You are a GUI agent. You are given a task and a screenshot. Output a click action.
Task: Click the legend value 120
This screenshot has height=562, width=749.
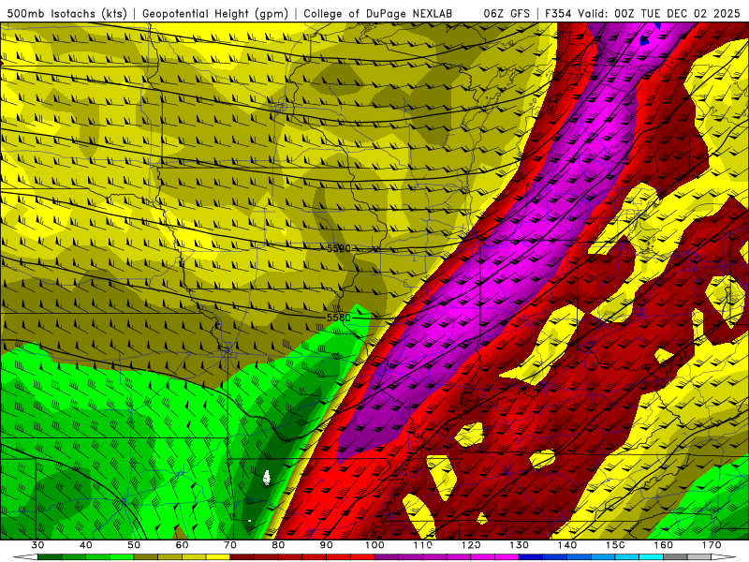(471, 545)
